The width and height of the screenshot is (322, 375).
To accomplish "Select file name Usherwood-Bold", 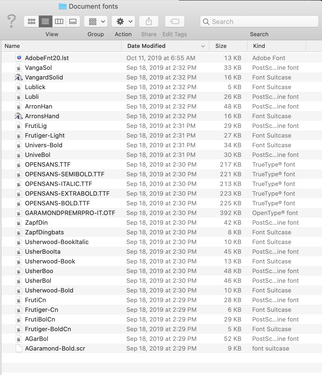I will pos(49,290).
